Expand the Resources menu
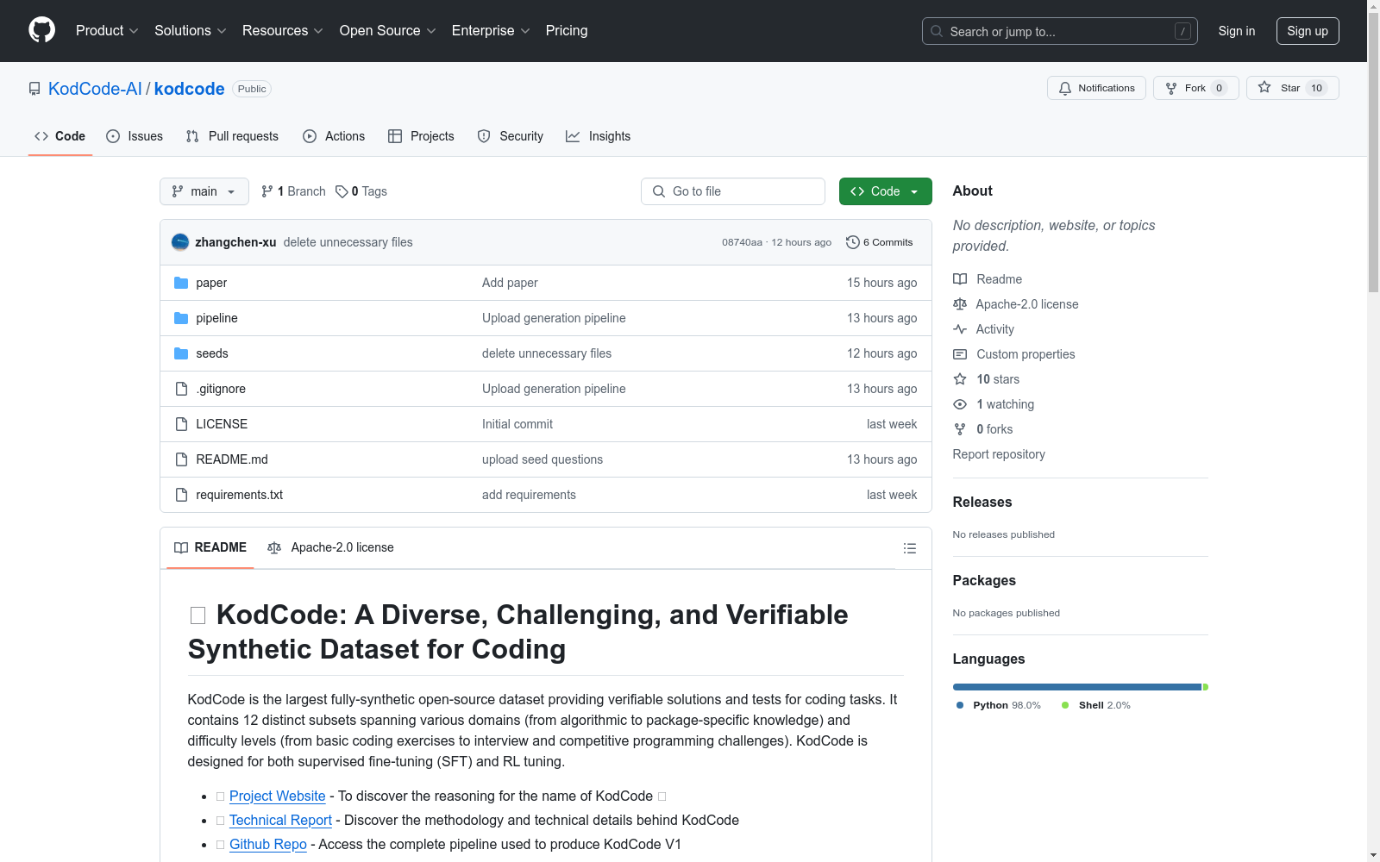The width and height of the screenshot is (1380, 862). tap(283, 31)
